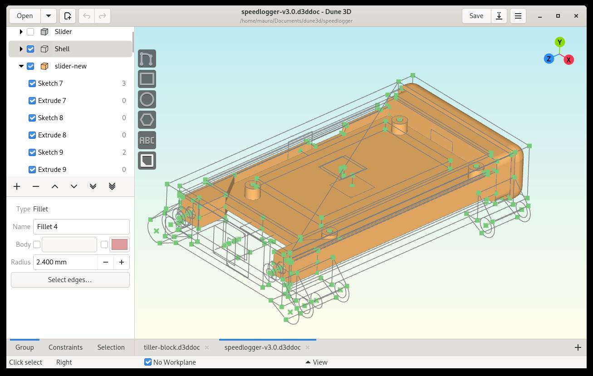Enable the Slider body checkbox

coord(30,32)
